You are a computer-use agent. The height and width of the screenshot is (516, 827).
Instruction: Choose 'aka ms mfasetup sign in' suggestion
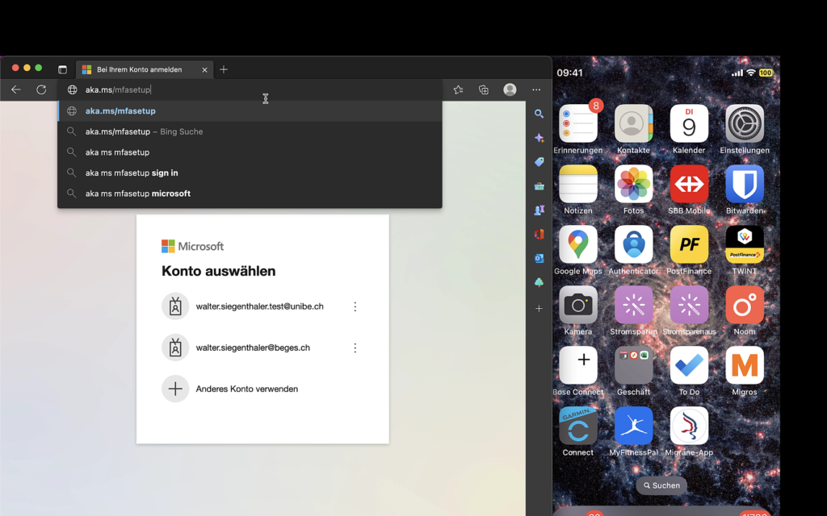(132, 173)
